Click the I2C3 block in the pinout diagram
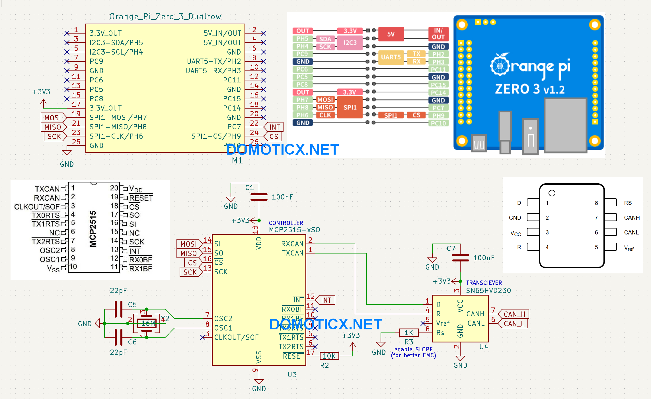Image resolution: width=651 pixels, height=399 pixels. tap(350, 43)
